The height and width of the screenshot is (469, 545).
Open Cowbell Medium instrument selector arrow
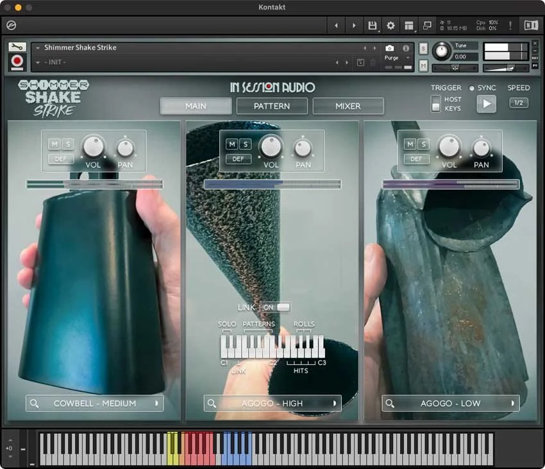tap(156, 404)
